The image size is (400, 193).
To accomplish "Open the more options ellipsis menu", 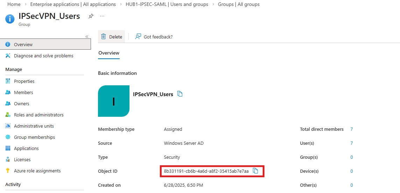I will pos(102,16).
